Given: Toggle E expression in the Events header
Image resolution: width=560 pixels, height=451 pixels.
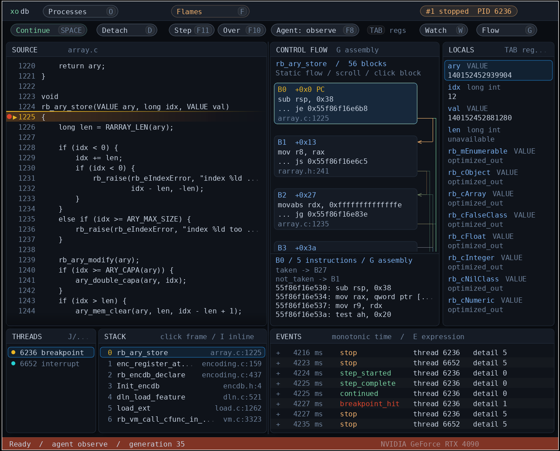Looking at the screenshot, I should [x=438, y=336].
